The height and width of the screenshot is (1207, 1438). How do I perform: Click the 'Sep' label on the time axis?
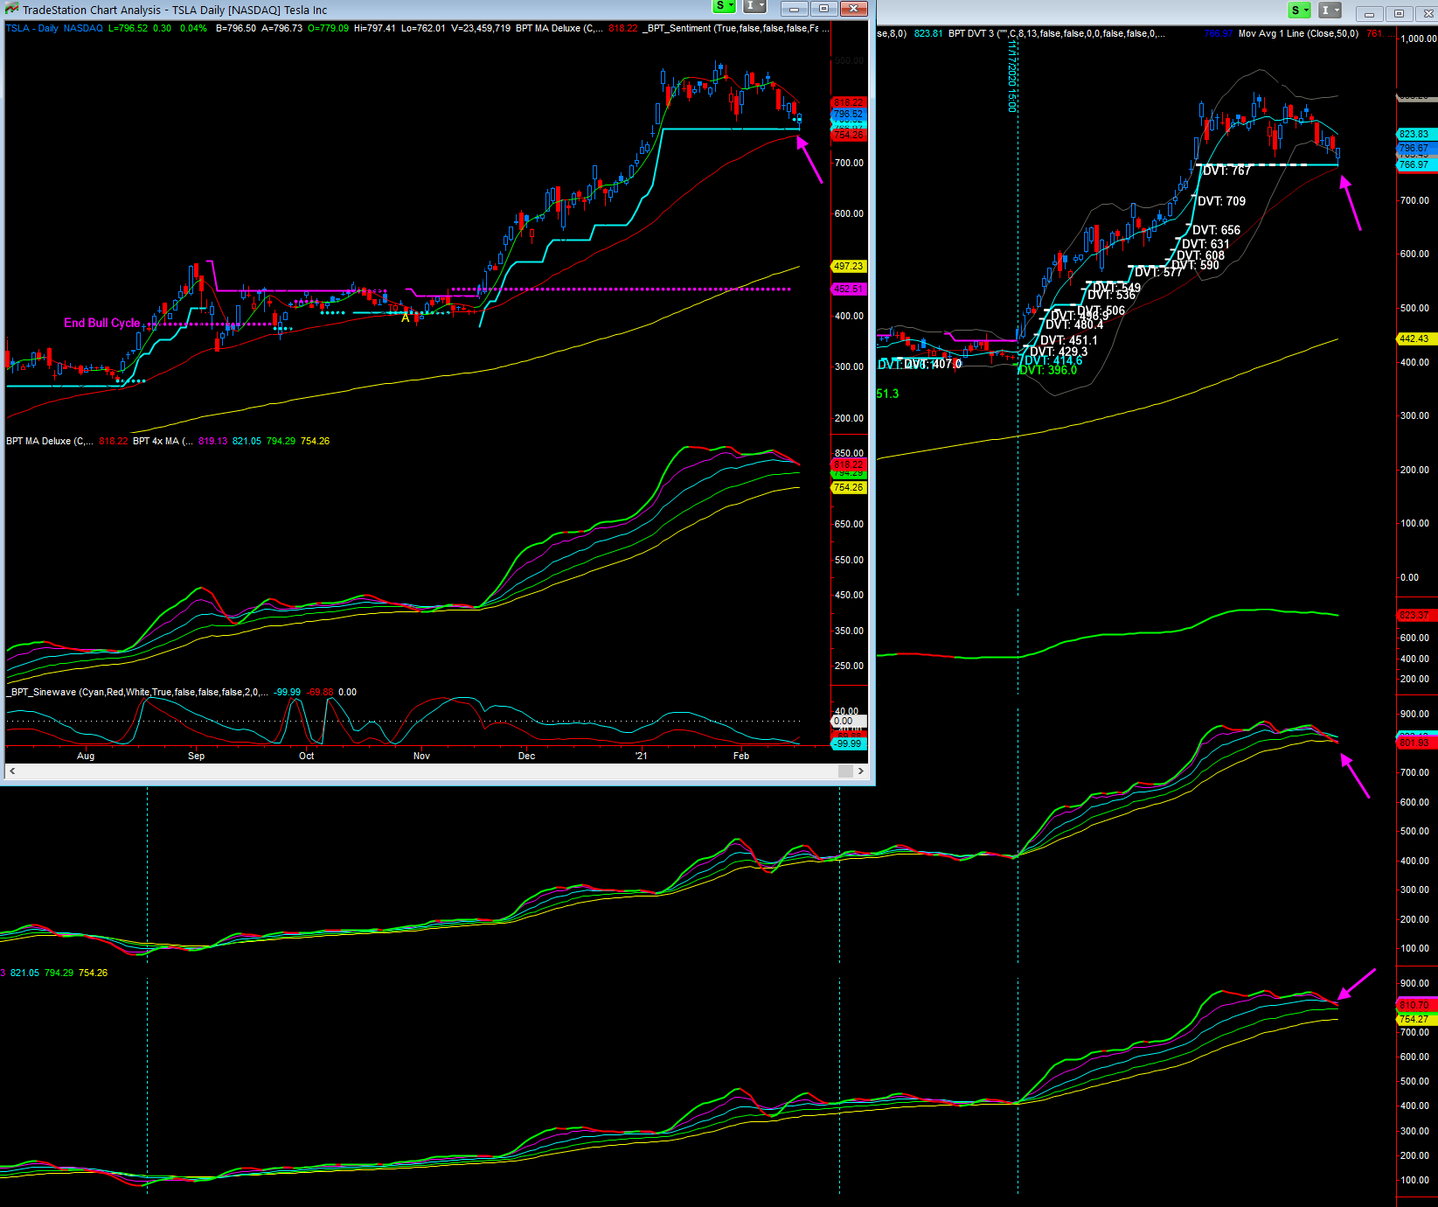click(x=196, y=756)
